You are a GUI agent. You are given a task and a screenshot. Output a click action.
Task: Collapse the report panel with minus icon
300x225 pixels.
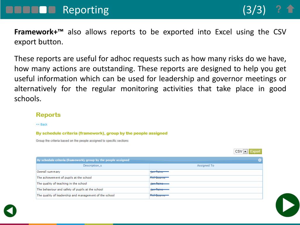tap(260, 160)
